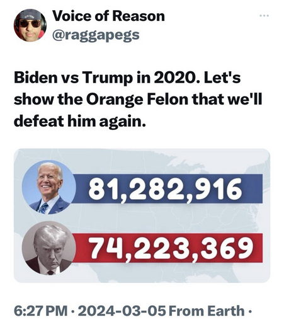The image size is (284, 322).
Task: Click the number 81,282,916
Action: click(x=165, y=189)
